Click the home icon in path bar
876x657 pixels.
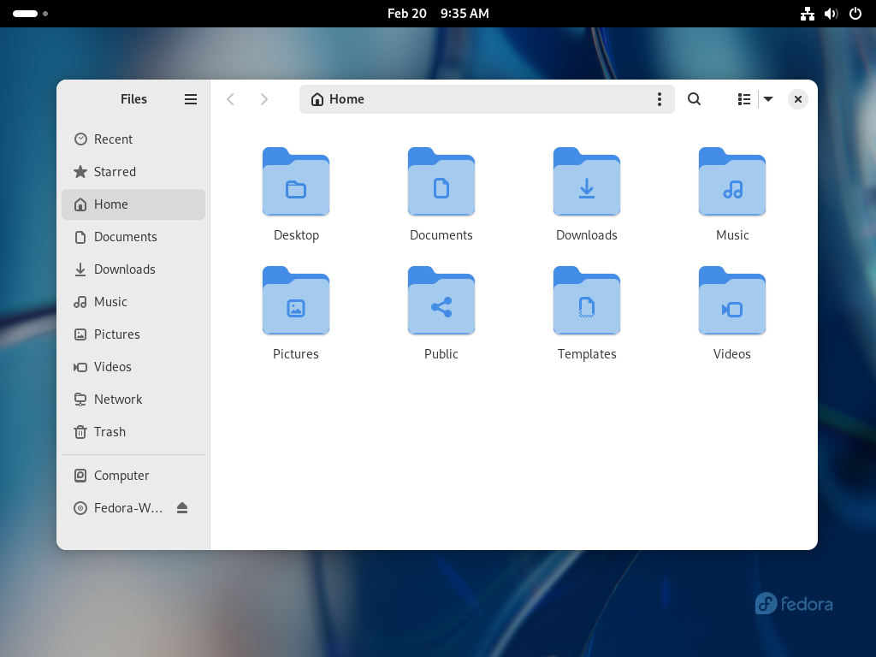pos(317,99)
